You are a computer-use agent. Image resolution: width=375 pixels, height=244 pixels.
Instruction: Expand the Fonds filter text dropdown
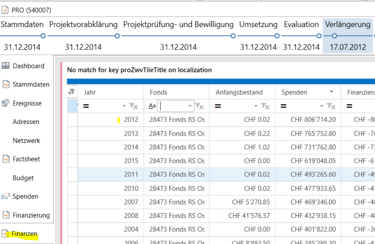point(190,106)
